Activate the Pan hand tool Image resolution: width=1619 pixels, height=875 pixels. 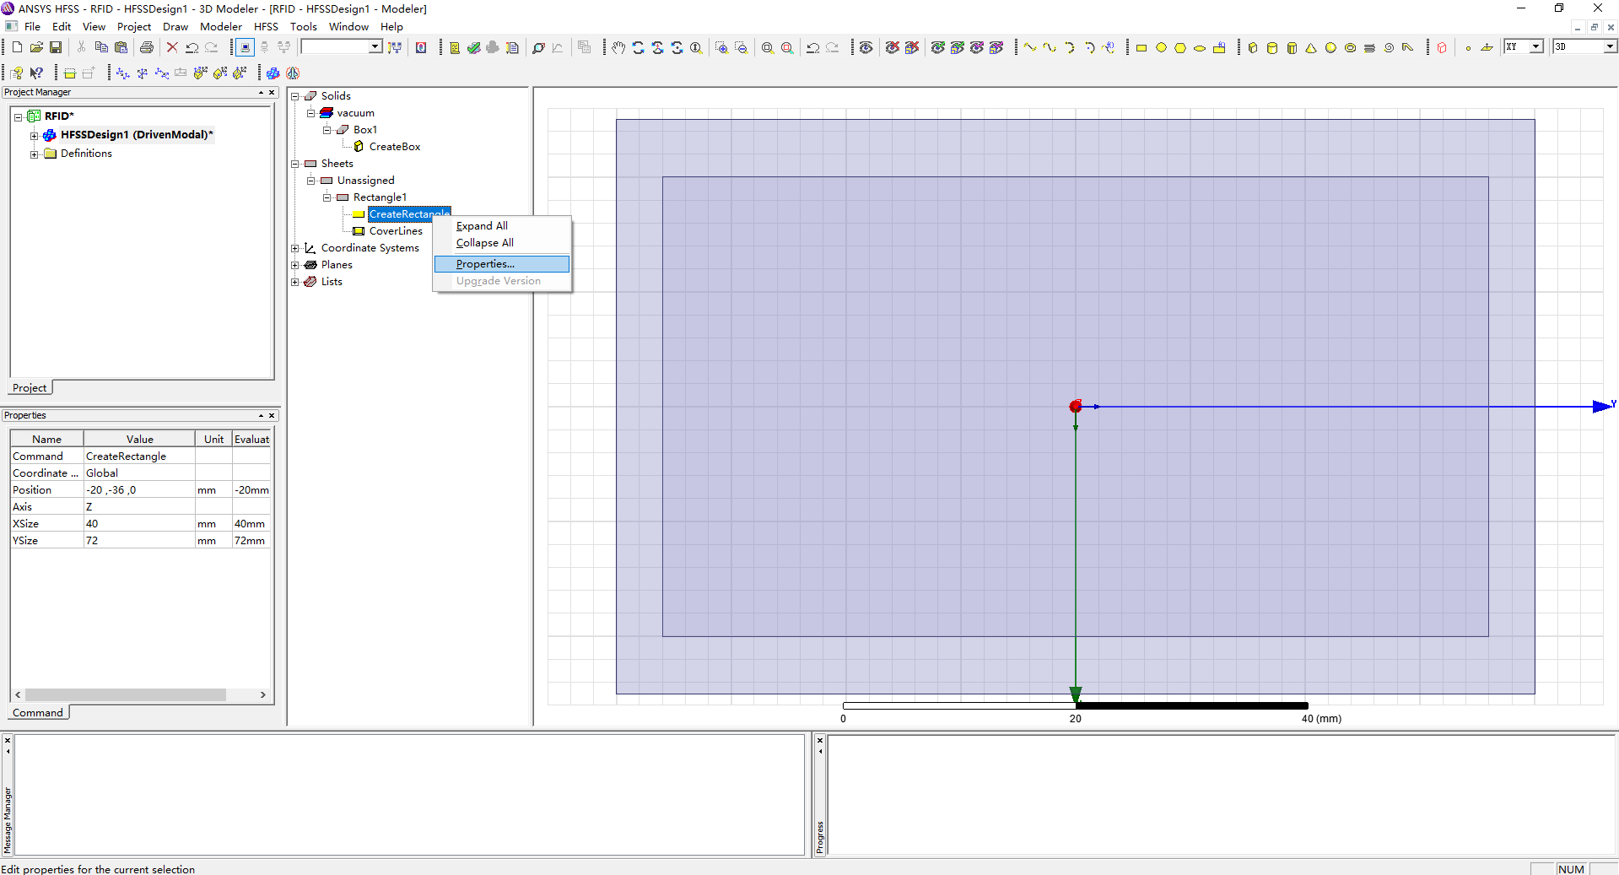click(618, 48)
